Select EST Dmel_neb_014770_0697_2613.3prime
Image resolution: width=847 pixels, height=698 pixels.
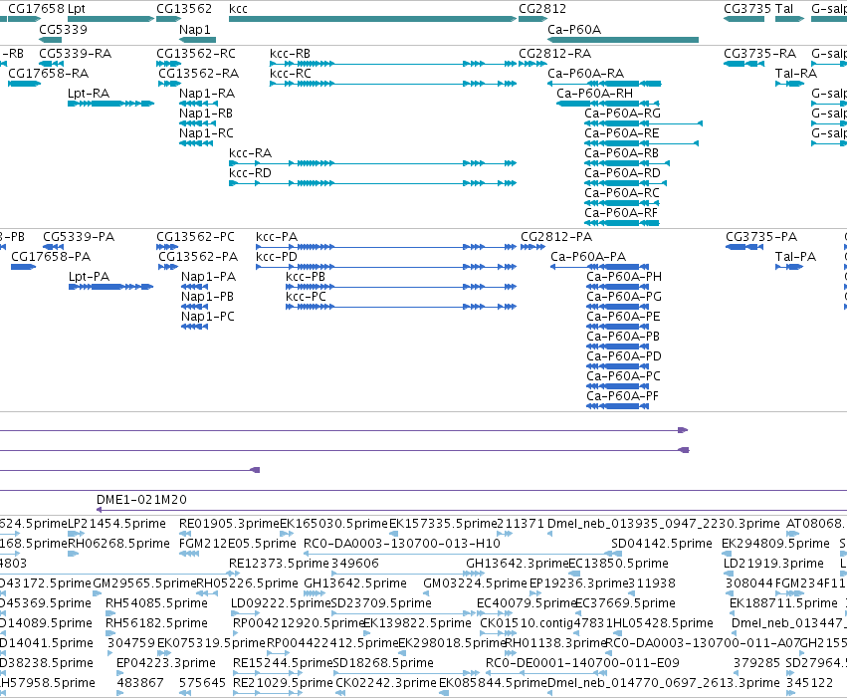coord(664,683)
